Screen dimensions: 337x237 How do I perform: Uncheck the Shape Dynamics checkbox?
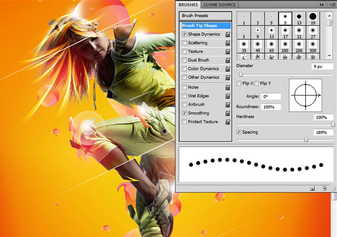pyautogui.click(x=184, y=34)
